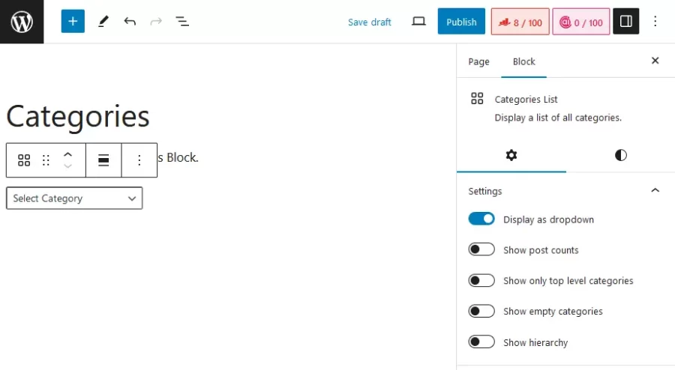This screenshot has height=370, width=675.
Task: Click the paragraph text ending in 's Block.'
Action: tap(178, 158)
